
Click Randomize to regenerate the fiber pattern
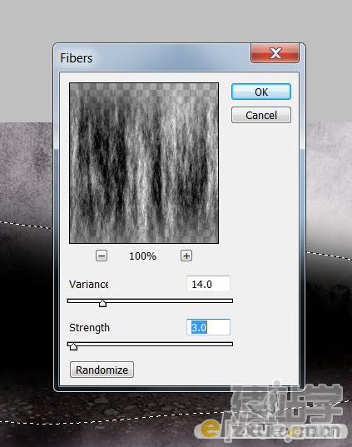tap(102, 370)
